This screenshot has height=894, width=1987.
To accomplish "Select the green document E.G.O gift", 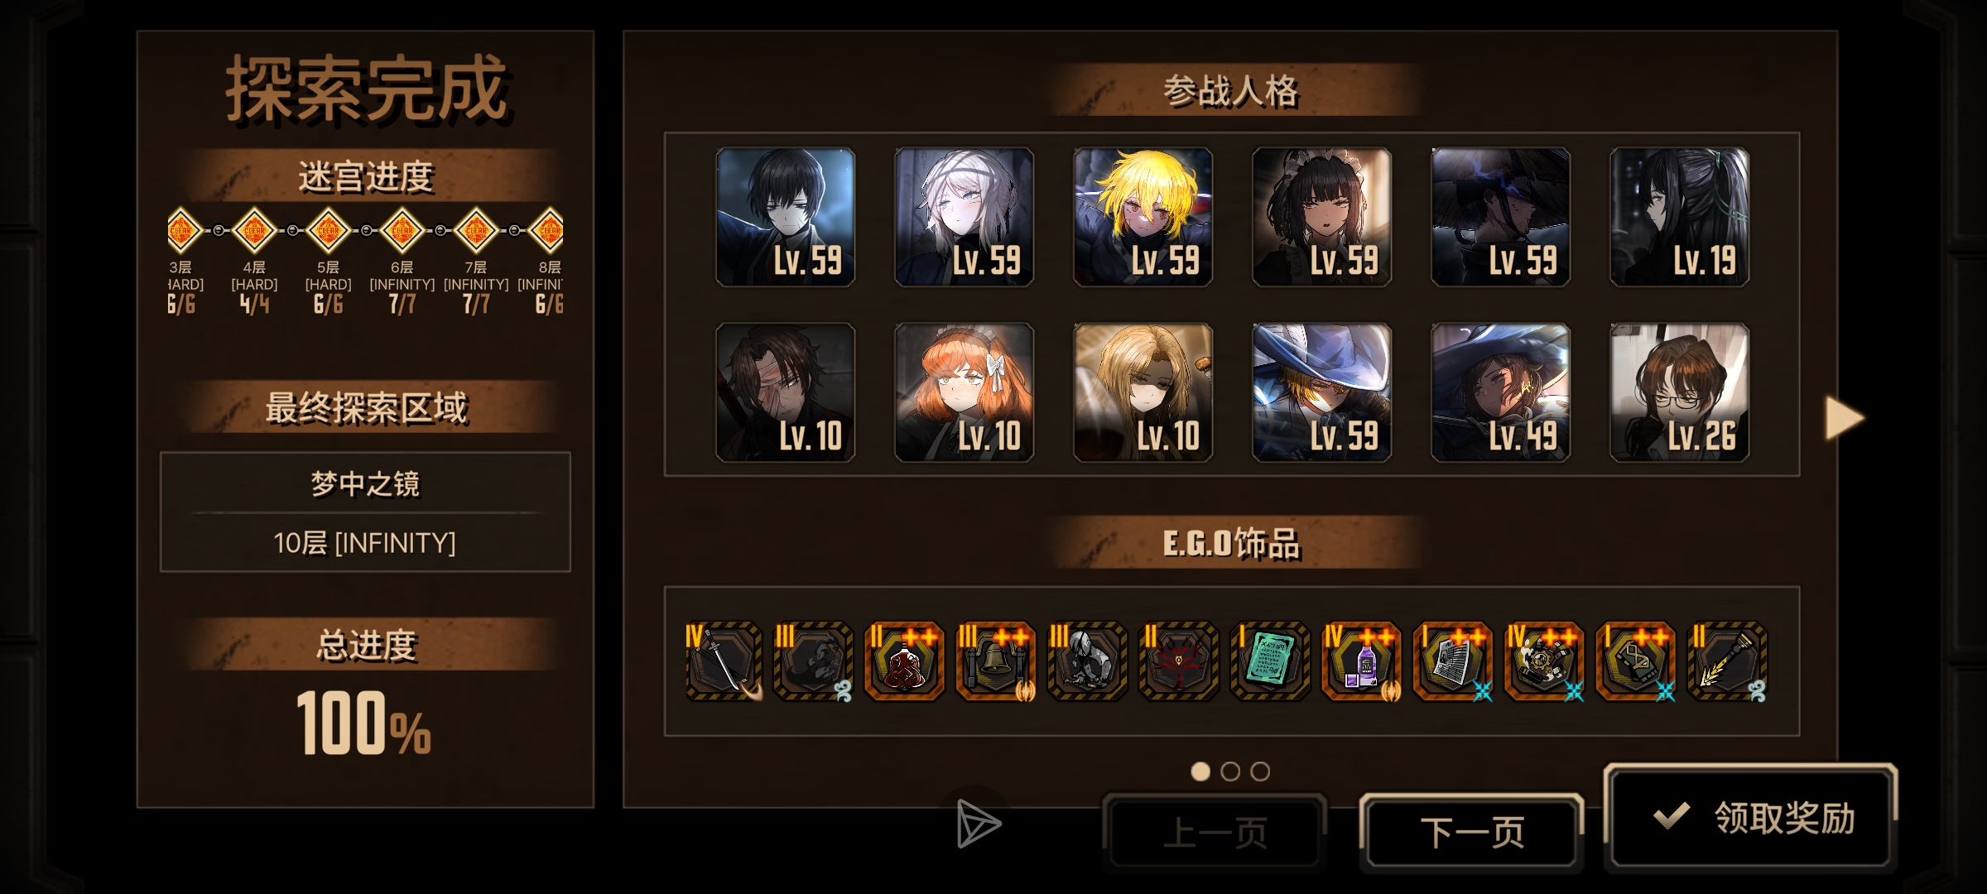I will point(1270,661).
